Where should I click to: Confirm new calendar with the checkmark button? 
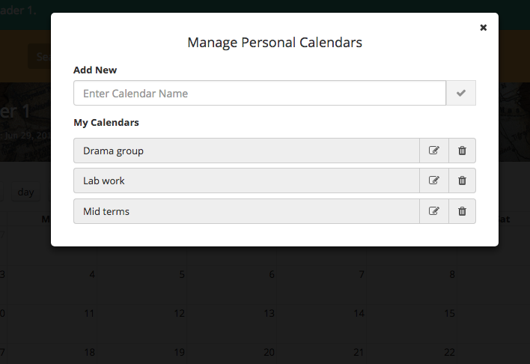(x=461, y=93)
